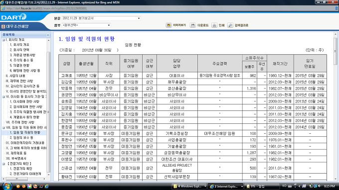
Task: Show hidden tray icons with the arrow
Action: coord(300,186)
